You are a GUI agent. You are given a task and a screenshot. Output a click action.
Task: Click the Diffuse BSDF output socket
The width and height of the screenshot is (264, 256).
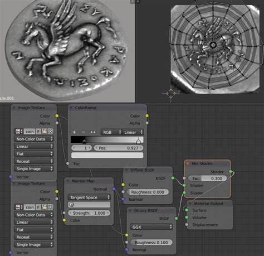click(x=173, y=178)
